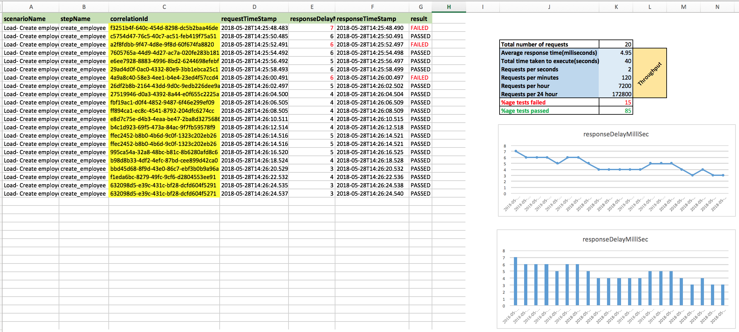Click the bar chart title responseDelayMilliSec
The height and width of the screenshot is (332, 739).
(x=615, y=240)
